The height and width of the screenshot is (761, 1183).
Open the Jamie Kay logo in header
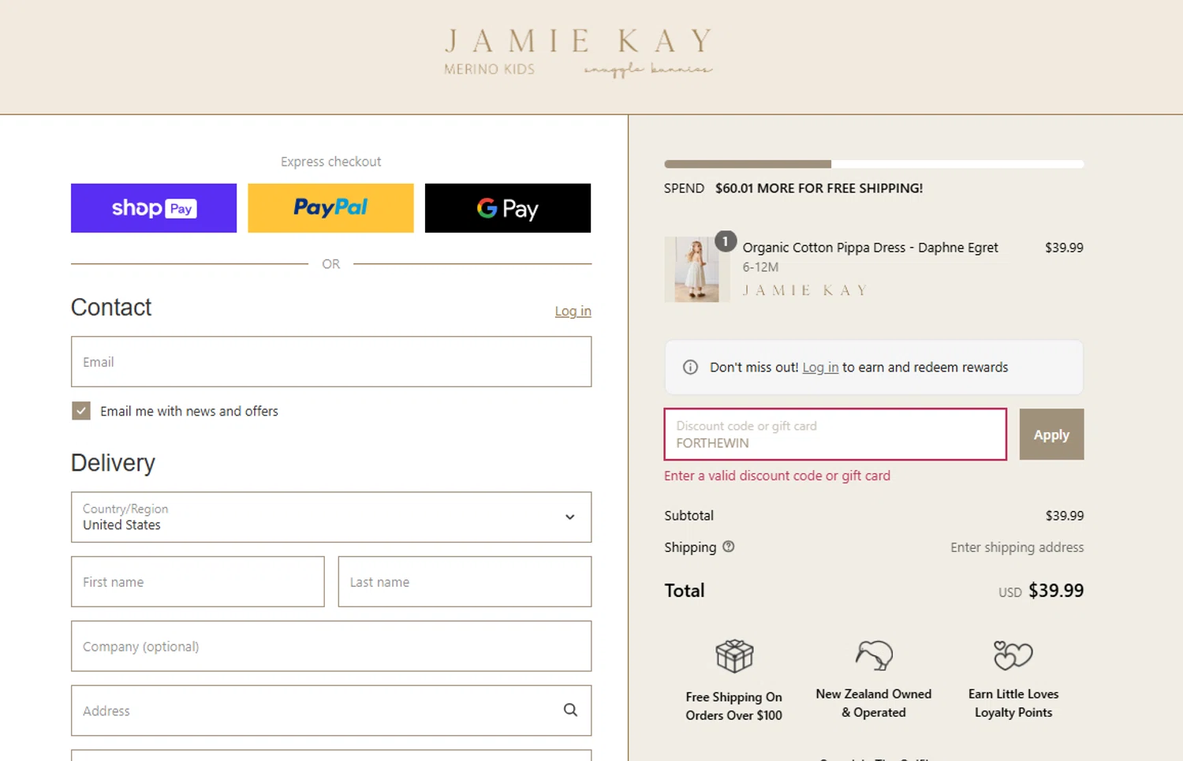(x=579, y=40)
